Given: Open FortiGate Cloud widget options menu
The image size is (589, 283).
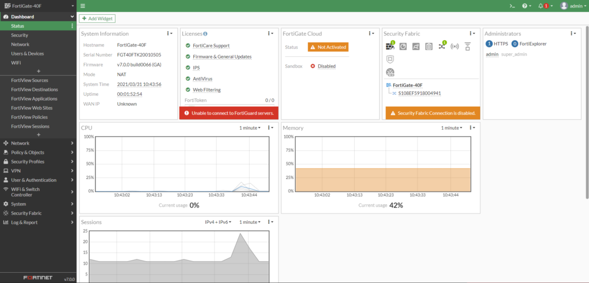Looking at the screenshot, I should point(371,33).
